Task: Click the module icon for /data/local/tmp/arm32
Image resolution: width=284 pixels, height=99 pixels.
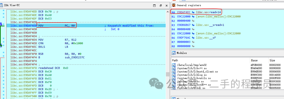Action: click(x=174, y=65)
